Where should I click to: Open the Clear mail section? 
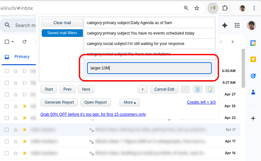[x=62, y=23]
